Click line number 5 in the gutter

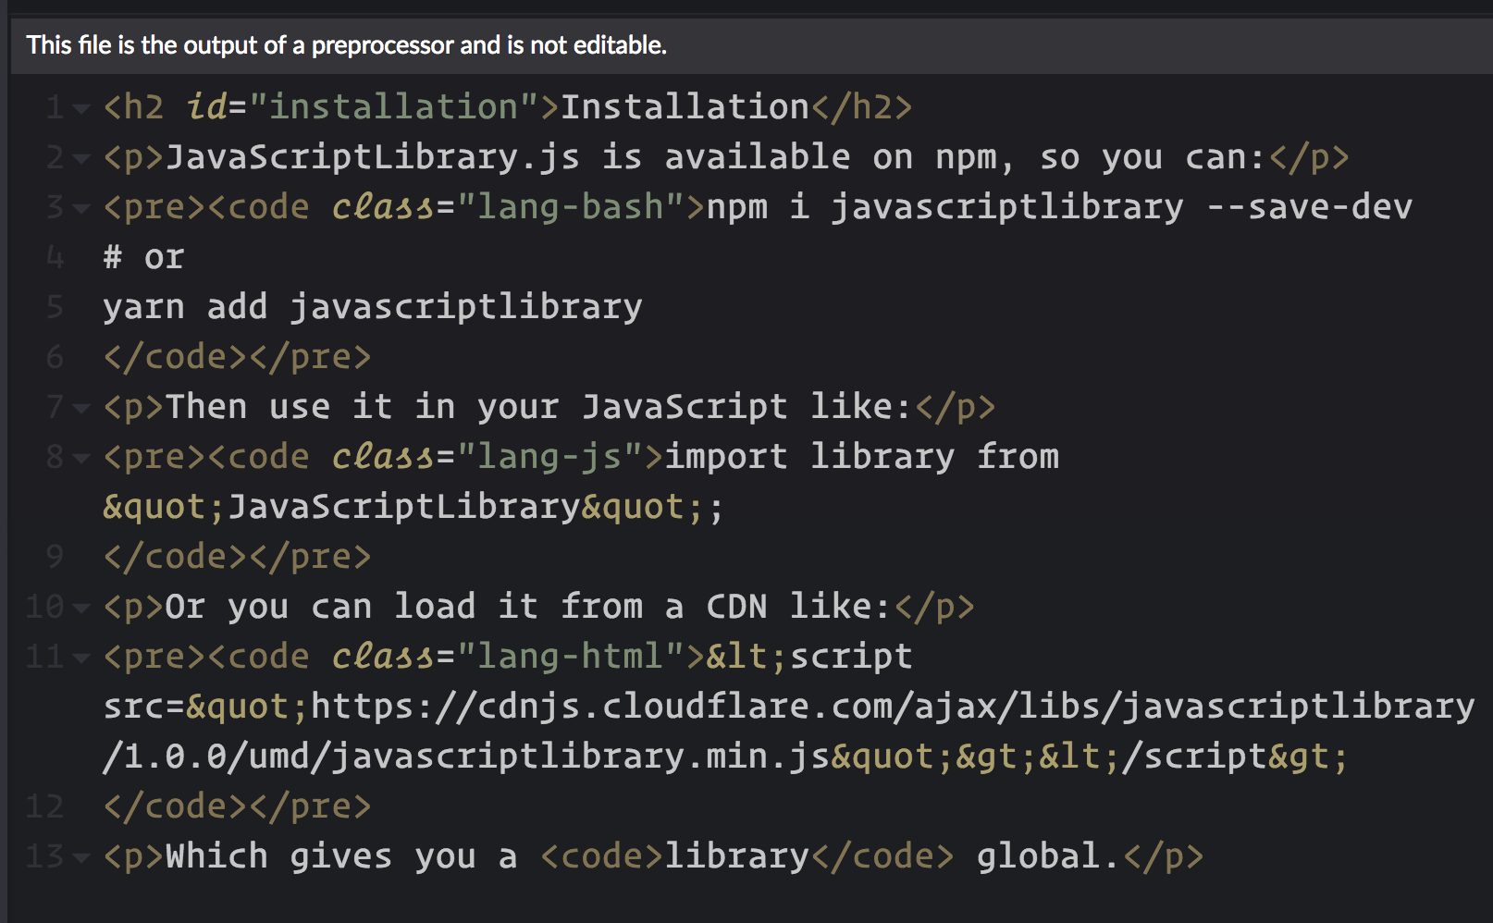[56, 307]
